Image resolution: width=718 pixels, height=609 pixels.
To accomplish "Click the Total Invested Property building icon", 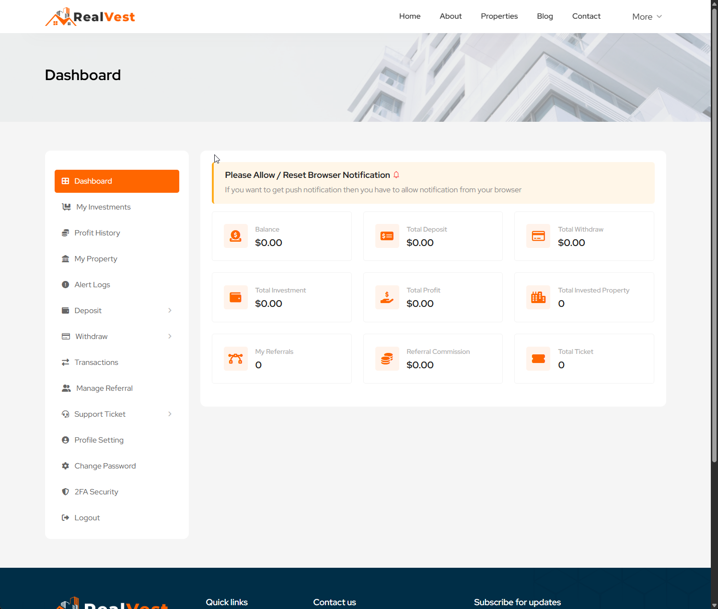I will pyautogui.click(x=538, y=297).
